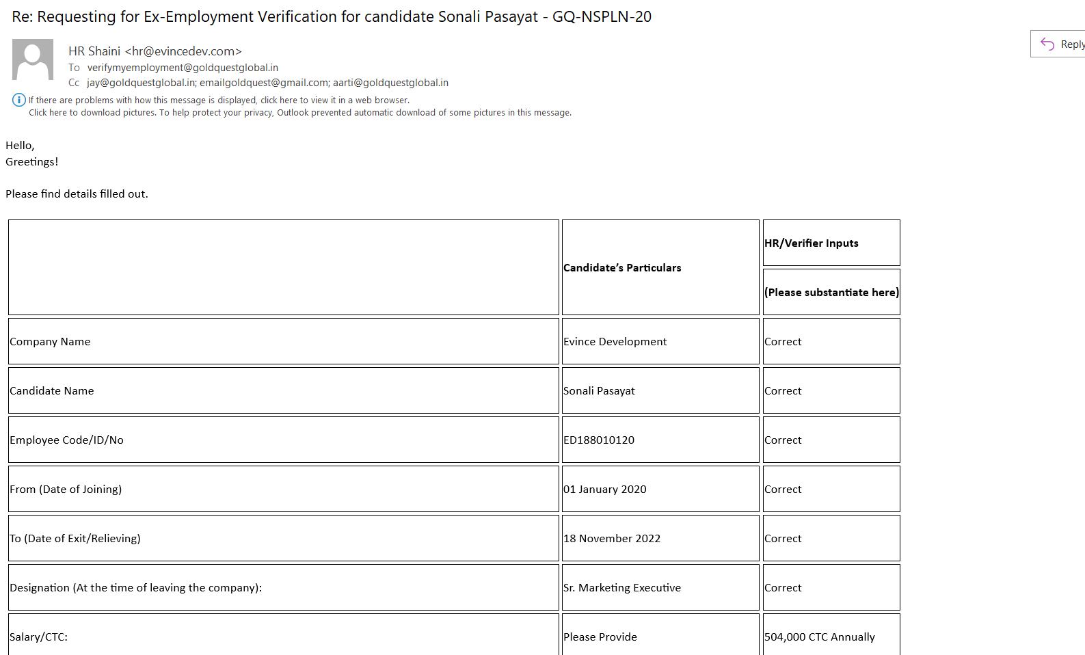
Task: Click the 01 January 2020 joining date cell
Action: pyautogui.click(x=604, y=490)
